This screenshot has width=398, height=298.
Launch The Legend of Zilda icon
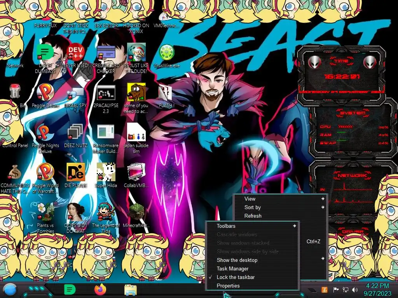point(106,212)
